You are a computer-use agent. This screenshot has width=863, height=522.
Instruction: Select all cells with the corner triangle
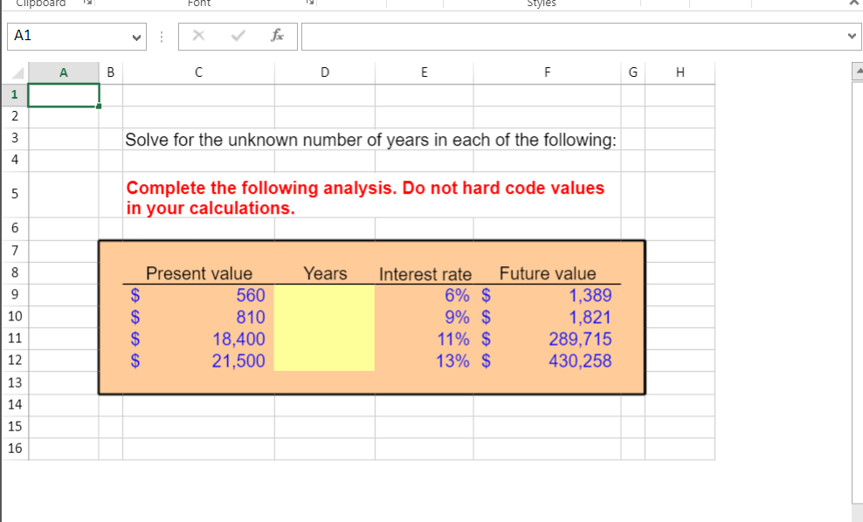pyautogui.click(x=17, y=72)
